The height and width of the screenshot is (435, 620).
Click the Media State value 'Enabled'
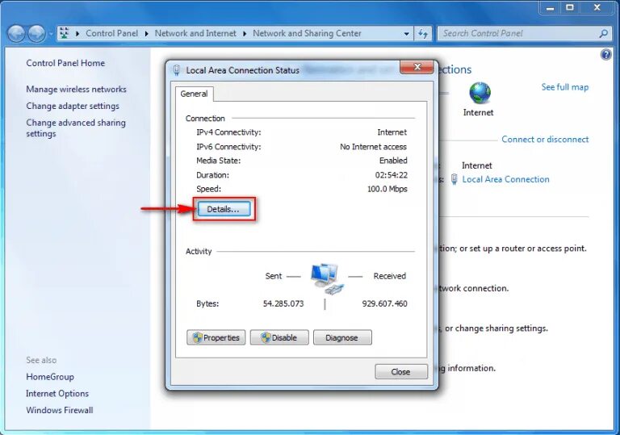(x=393, y=161)
